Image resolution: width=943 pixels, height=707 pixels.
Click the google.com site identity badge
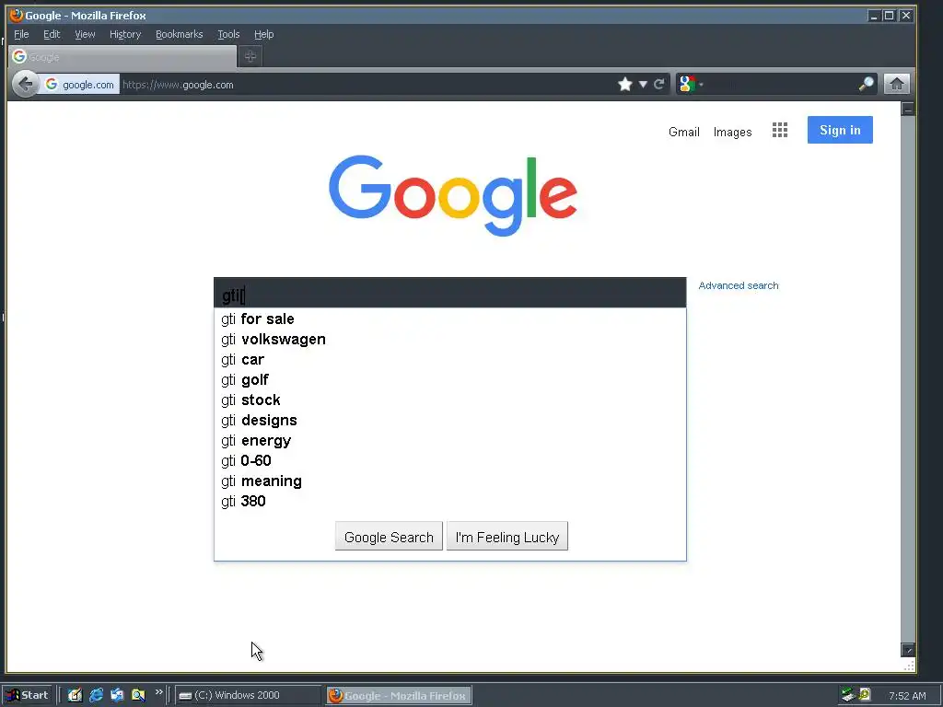point(79,85)
